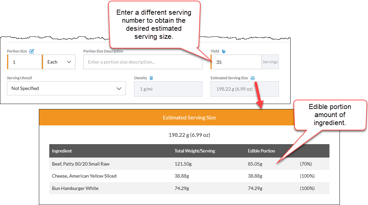This screenshot has height=205, width=368.
Task: Click the Portion Size edit pencil icon
Action: coord(32,51)
